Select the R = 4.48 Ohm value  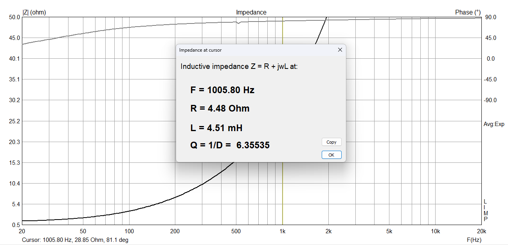pos(220,108)
